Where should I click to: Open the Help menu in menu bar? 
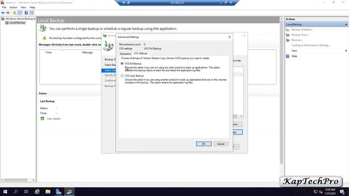(32, 7)
